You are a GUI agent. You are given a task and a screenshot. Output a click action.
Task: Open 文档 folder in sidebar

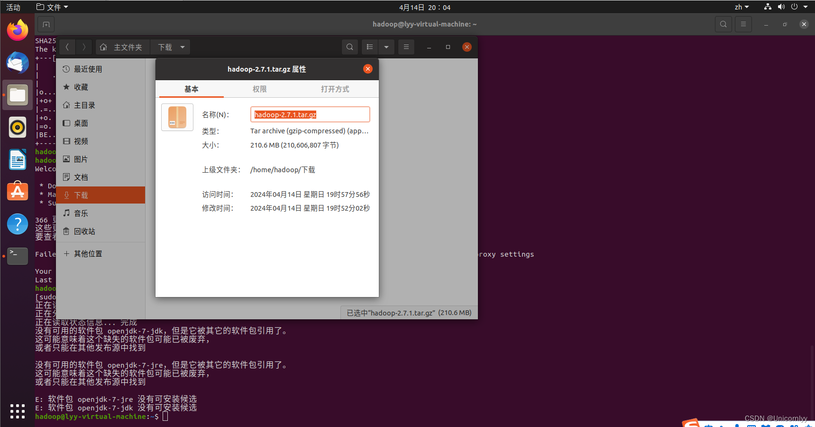click(101, 177)
